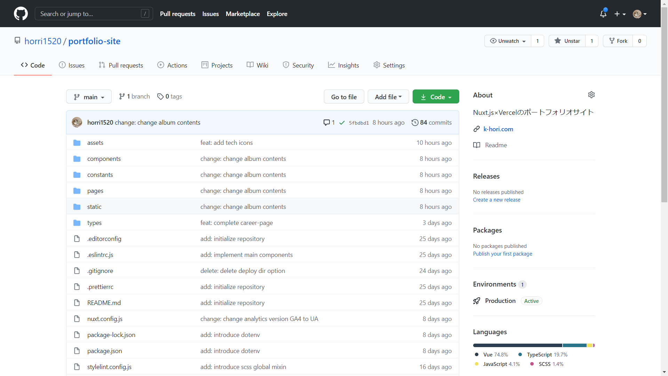Click the GitHub home logo
The height and width of the screenshot is (376, 668).
pos(21,14)
